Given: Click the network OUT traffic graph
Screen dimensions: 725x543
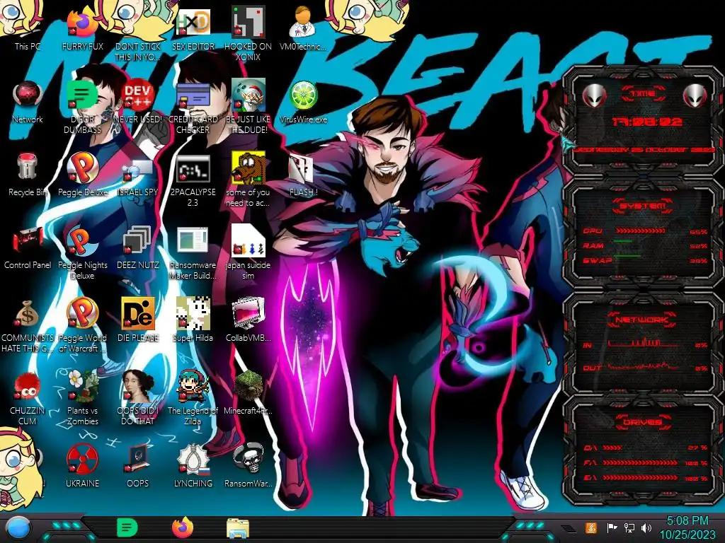Looking at the screenshot, I should 644,367.
